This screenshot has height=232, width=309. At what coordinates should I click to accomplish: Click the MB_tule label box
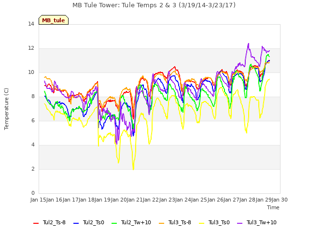54,20
